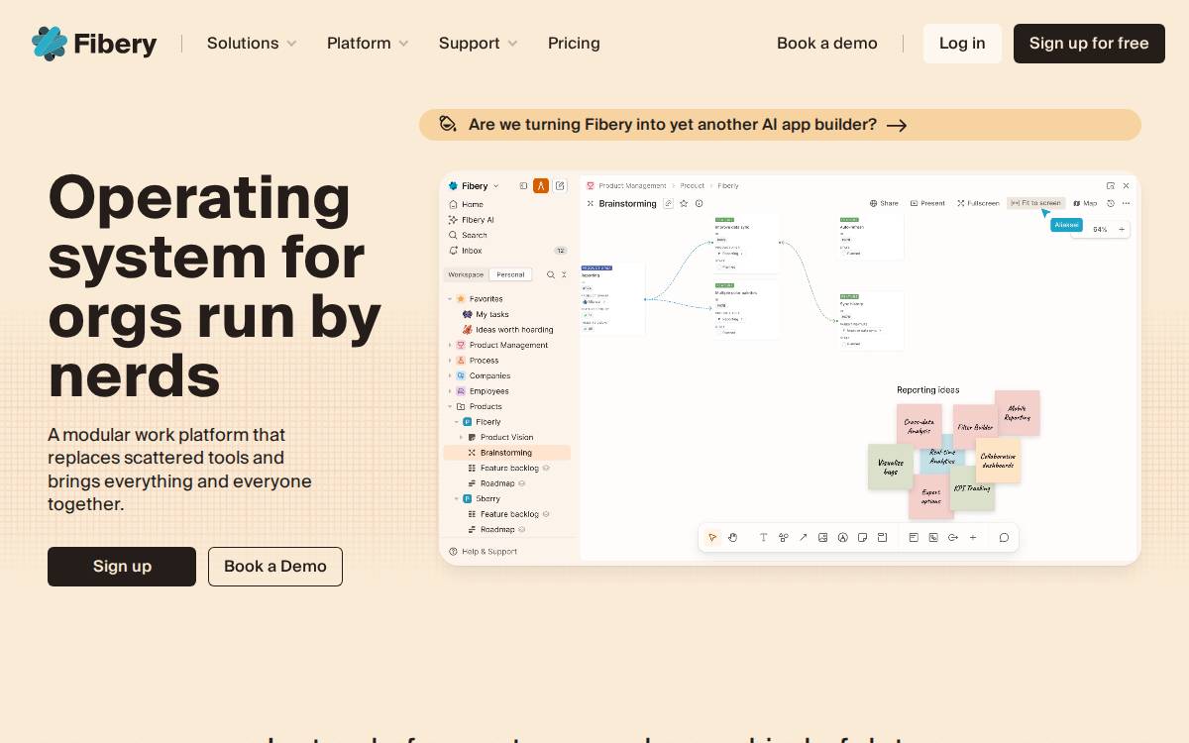Select the Text tool
This screenshot has height=743, width=1189.
pyautogui.click(x=764, y=537)
